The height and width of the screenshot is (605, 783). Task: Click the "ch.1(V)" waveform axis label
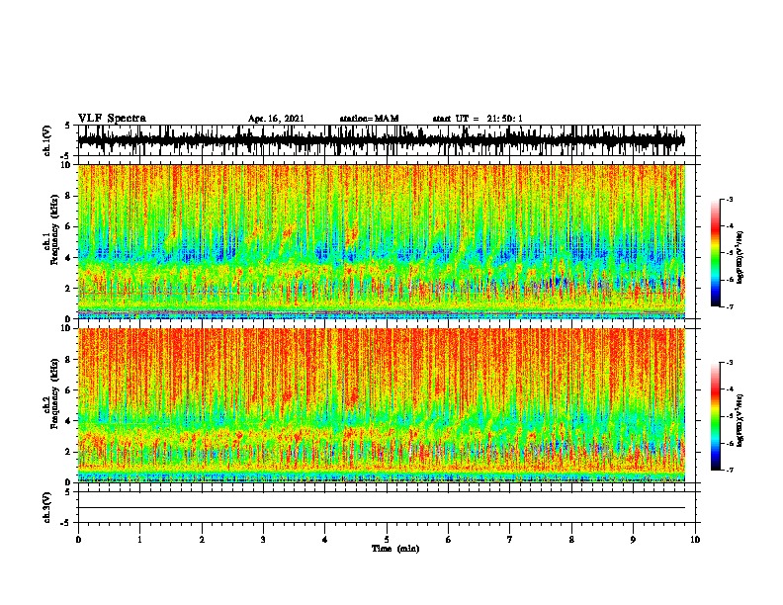[x=47, y=140]
